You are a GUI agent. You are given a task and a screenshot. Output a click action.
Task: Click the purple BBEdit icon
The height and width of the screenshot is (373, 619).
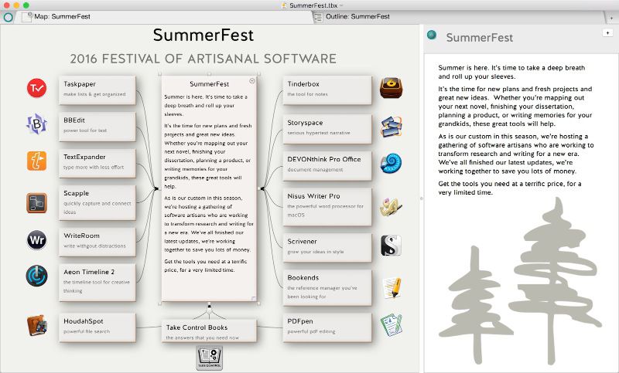[x=36, y=124]
